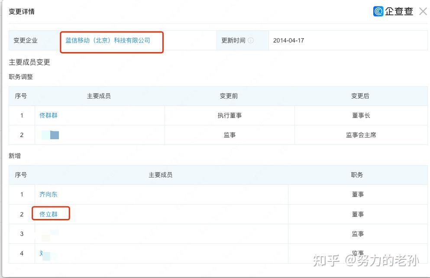Click the 变更后 column header
The width and height of the screenshot is (430, 278).
click(x=360, y=96)
